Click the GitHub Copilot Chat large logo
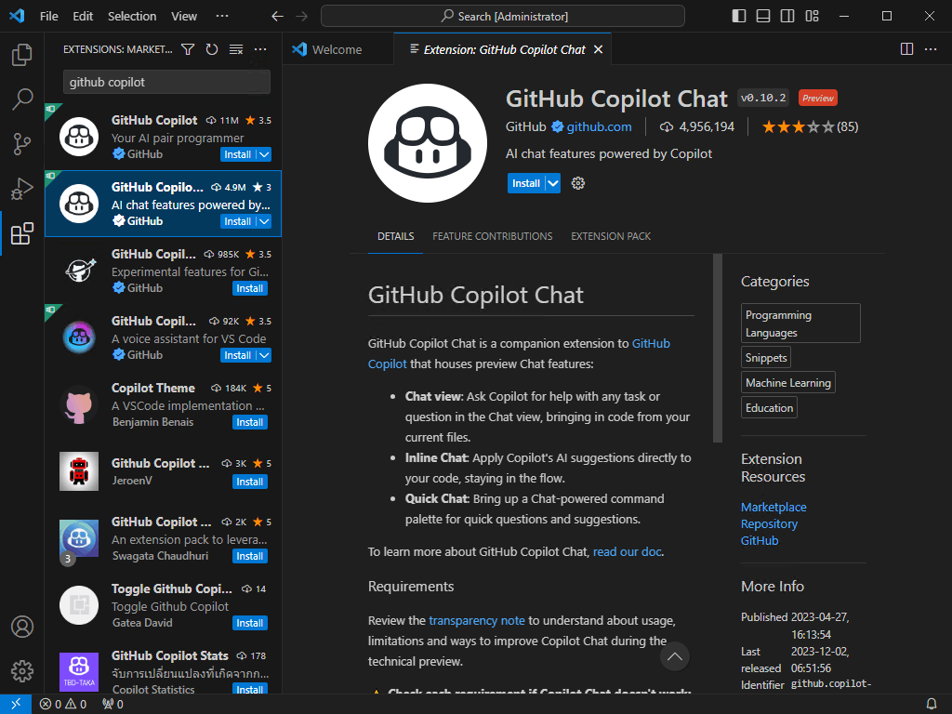Viewport: 952px width, 714px height. 428,143
